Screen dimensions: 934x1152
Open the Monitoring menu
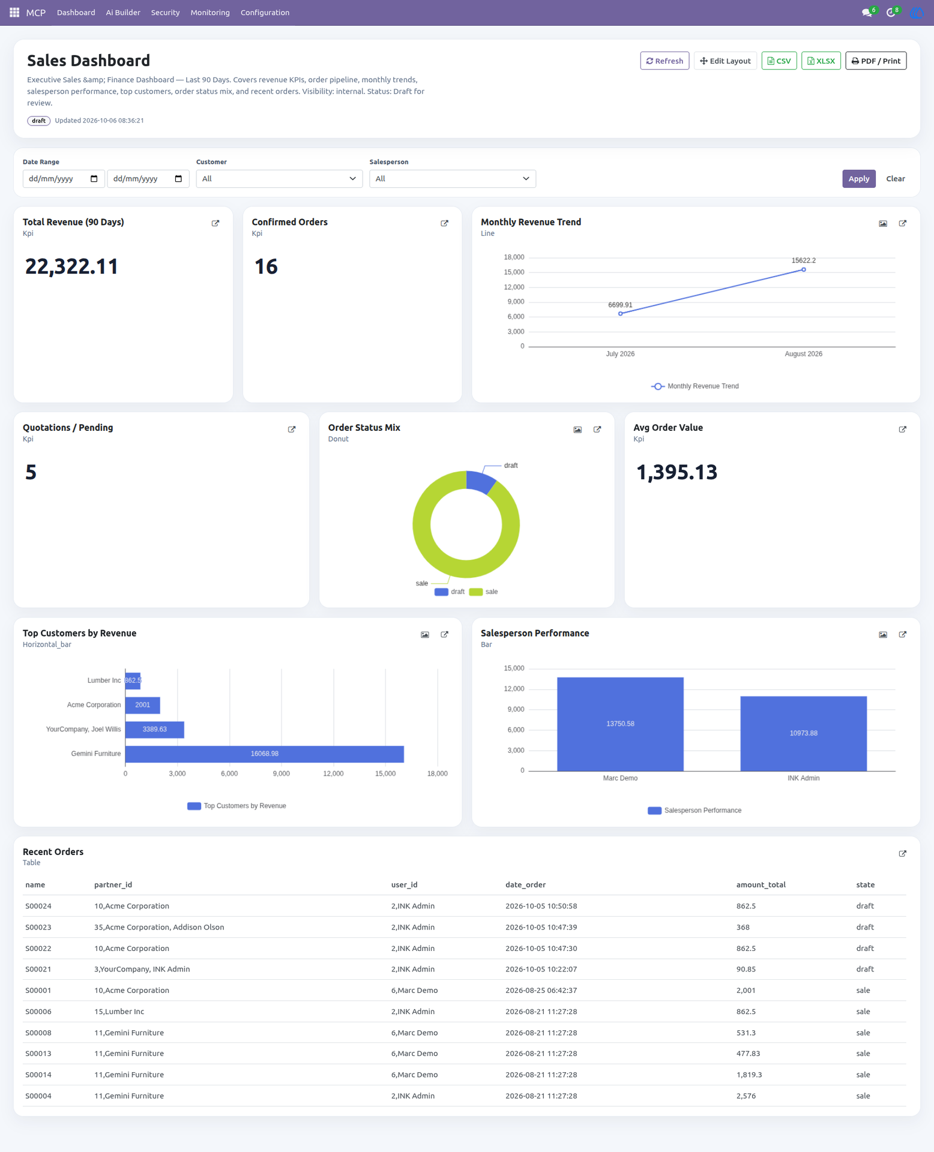click(x=210, y=13)
